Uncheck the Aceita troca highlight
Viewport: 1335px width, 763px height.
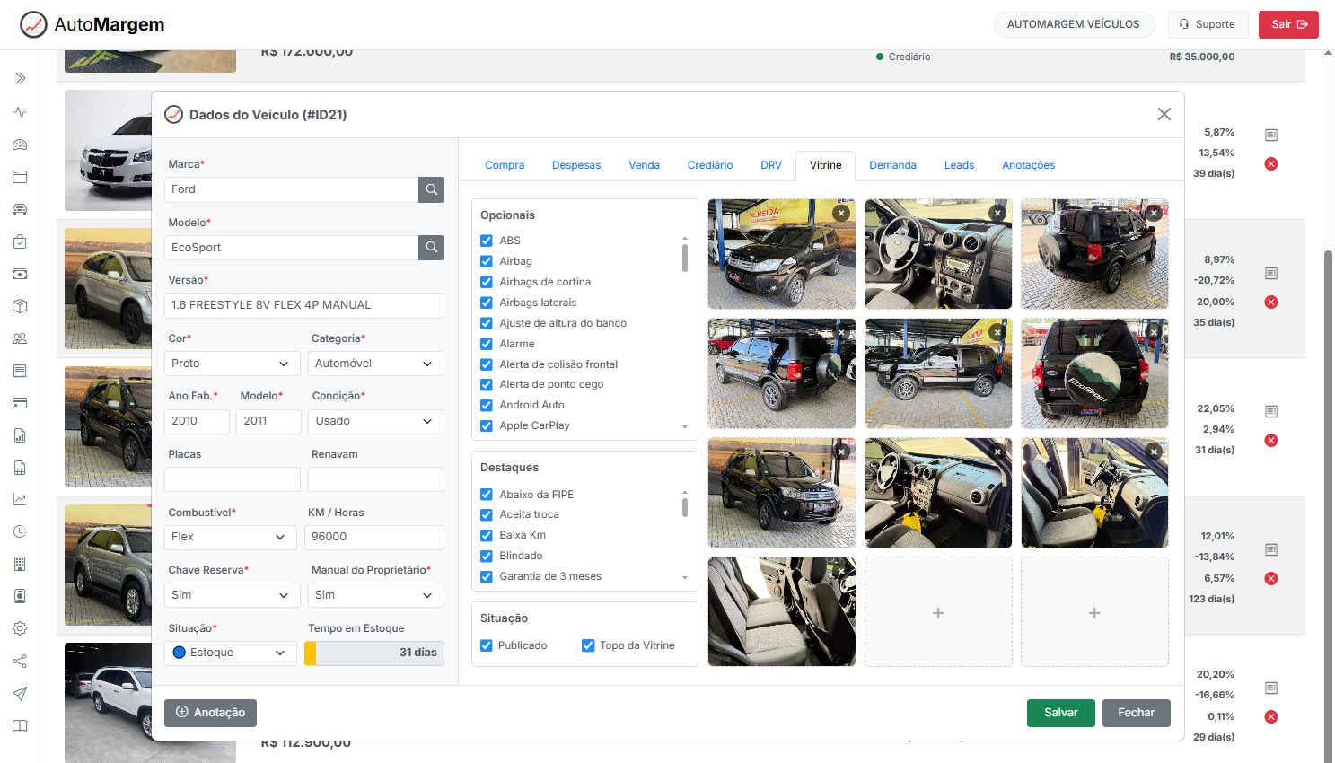coord(487,514)
